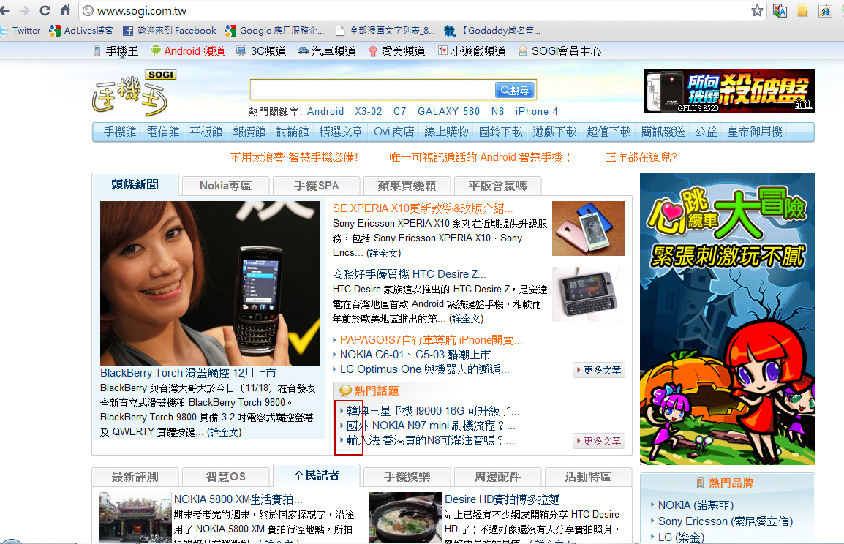Open NOKIA C6-01、C5-03 酷潮上市 link

(x=420, y=355)
